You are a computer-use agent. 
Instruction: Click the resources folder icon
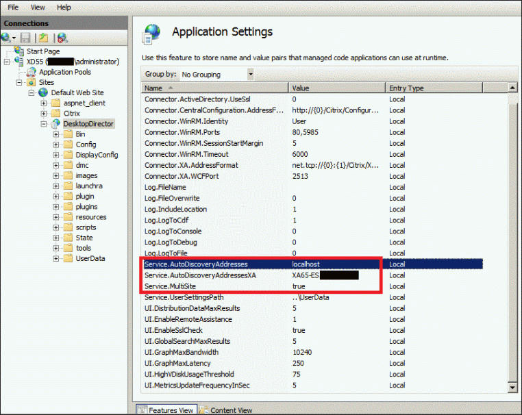(x=68, y=217)
